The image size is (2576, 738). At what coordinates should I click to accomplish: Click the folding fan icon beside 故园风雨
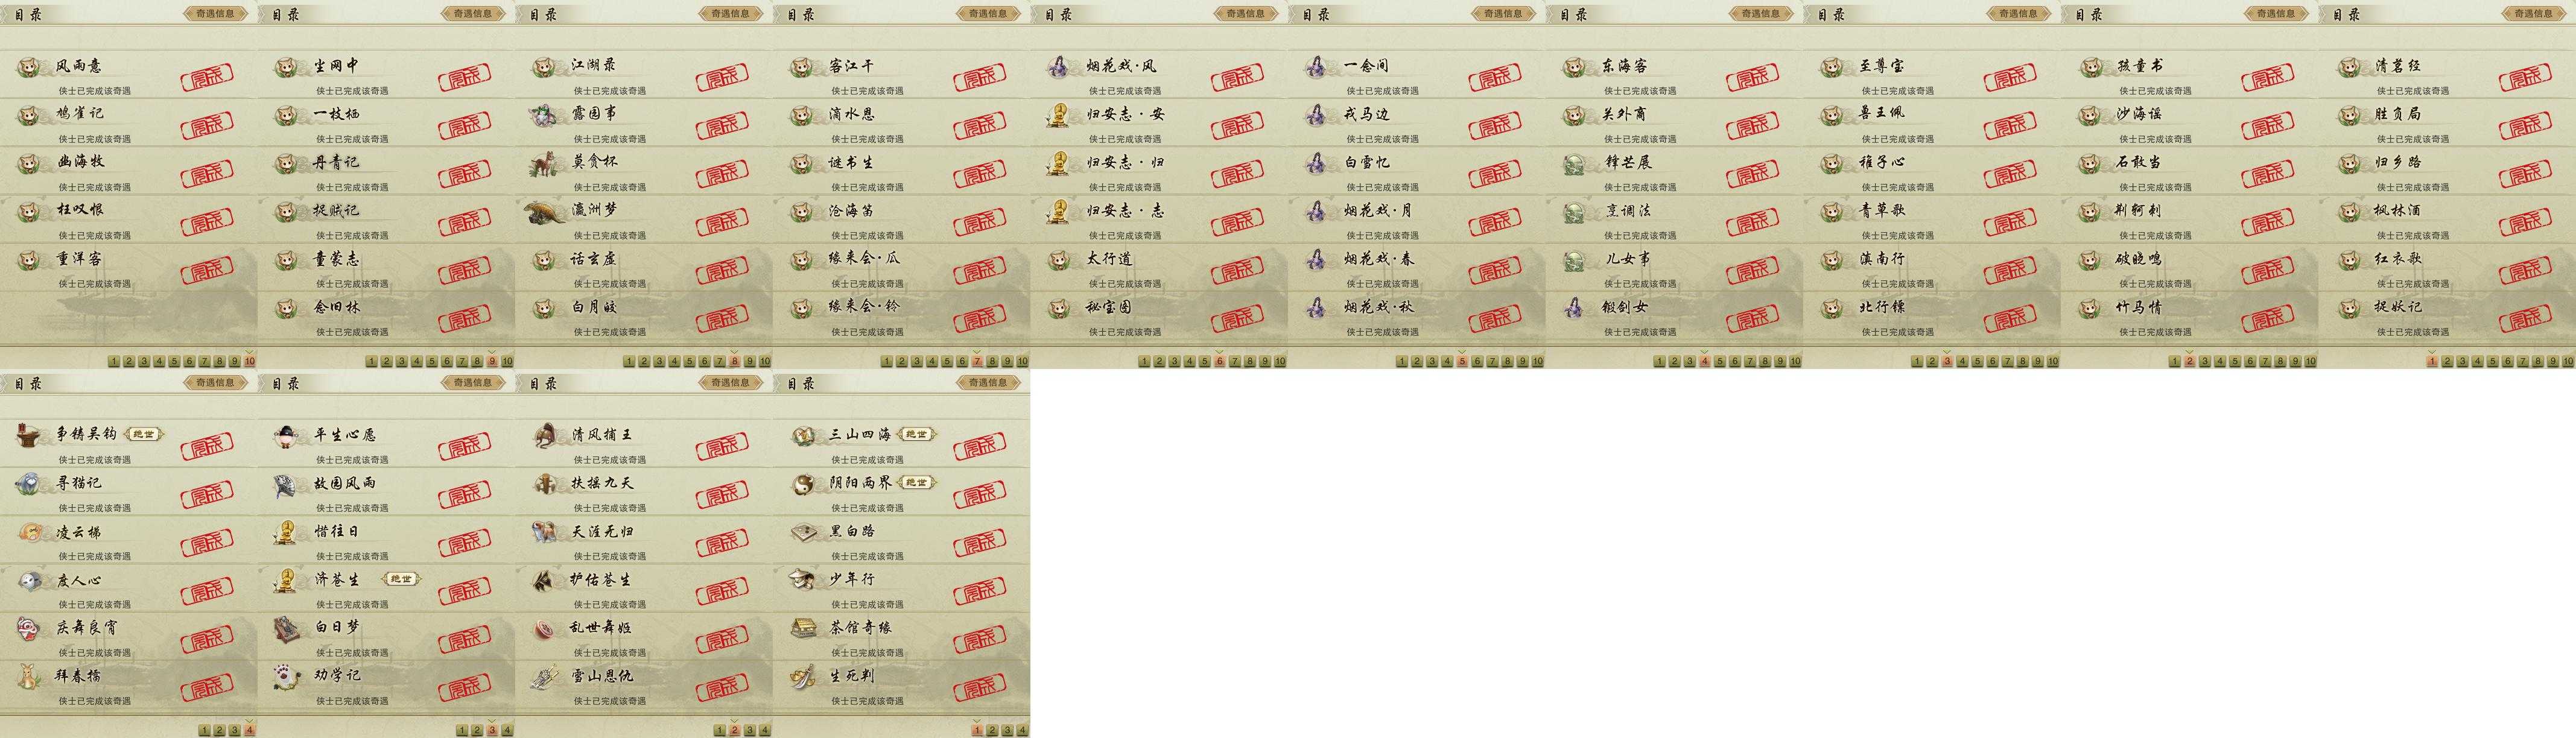click(287, 485)
